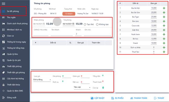Open Giao ca menu item
Screen dimensions: 169x102
pos(10,36)
